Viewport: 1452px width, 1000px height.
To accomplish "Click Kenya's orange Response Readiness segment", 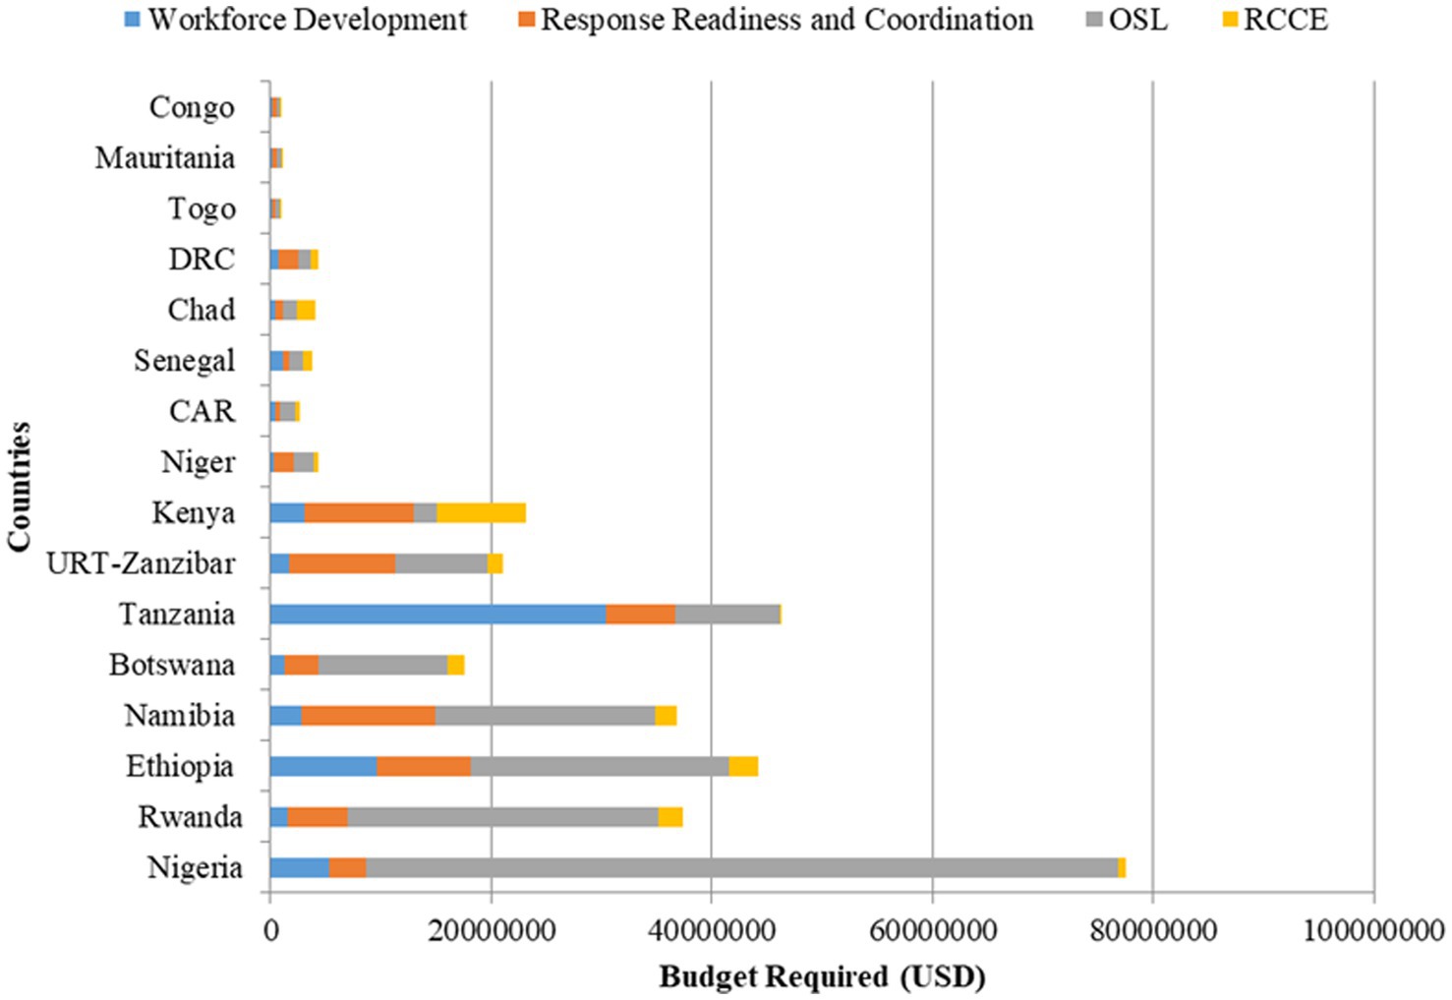I will click(x=360, y=512).
